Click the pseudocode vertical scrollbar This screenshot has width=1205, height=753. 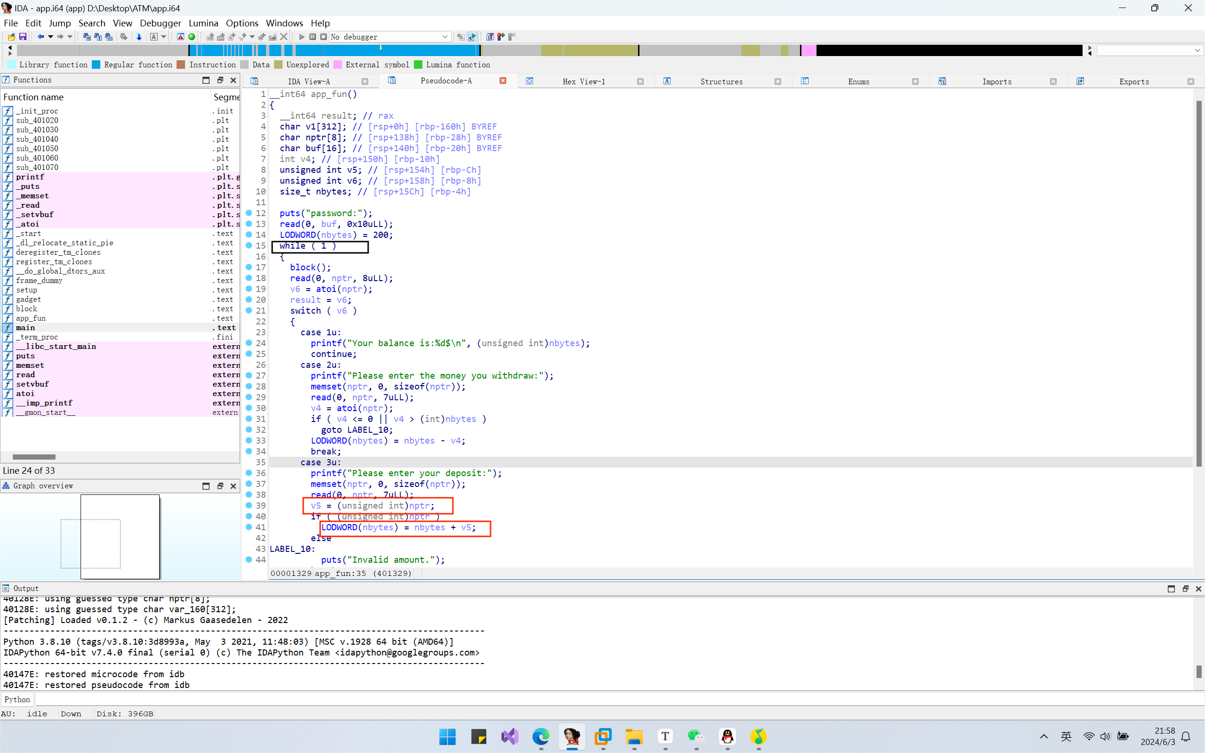click(x=1199, y=284)
